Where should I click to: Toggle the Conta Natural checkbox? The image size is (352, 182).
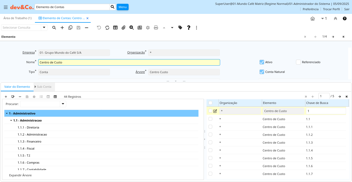(262, 72)
